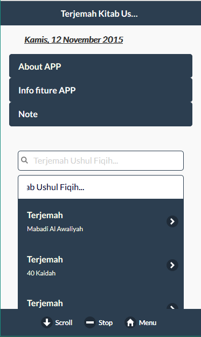
Task: Open Terjemah Mabadi Al Awaliyah entry
Action: click(x=101, y=221)
